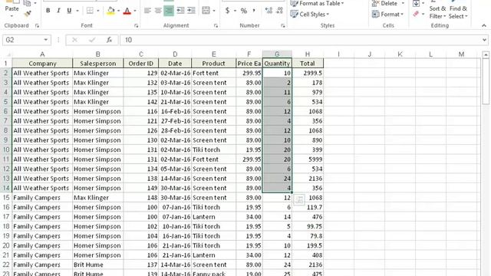Screen dimensions: 491x276
Task: Click the Quantity header cell
Action: point(277,63)
